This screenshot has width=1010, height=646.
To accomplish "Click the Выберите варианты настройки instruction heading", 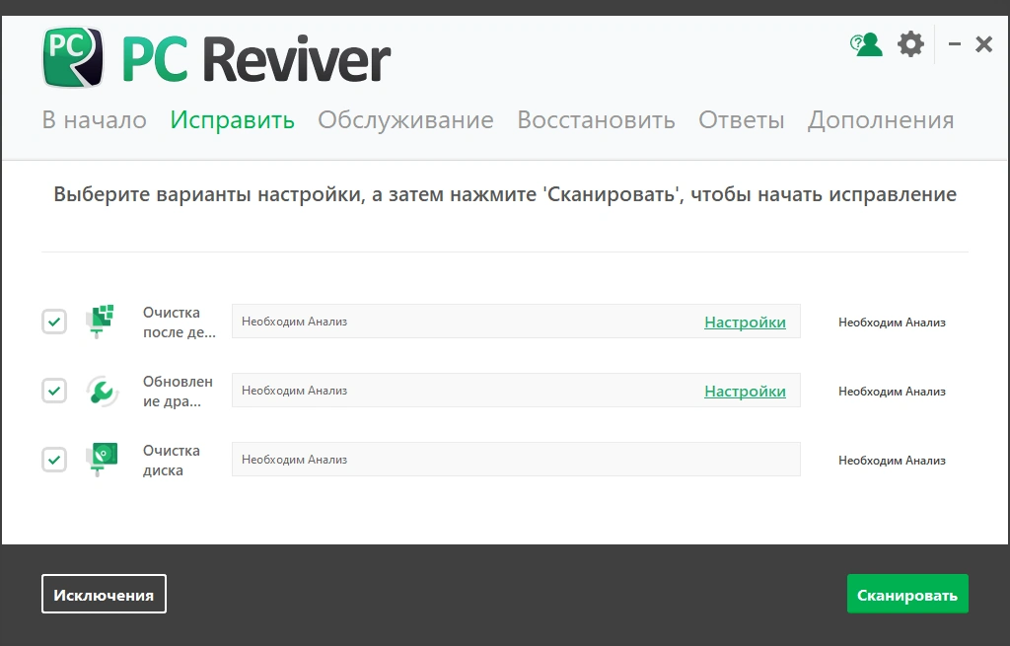I will pyautogui.click(x=505, y=194).
